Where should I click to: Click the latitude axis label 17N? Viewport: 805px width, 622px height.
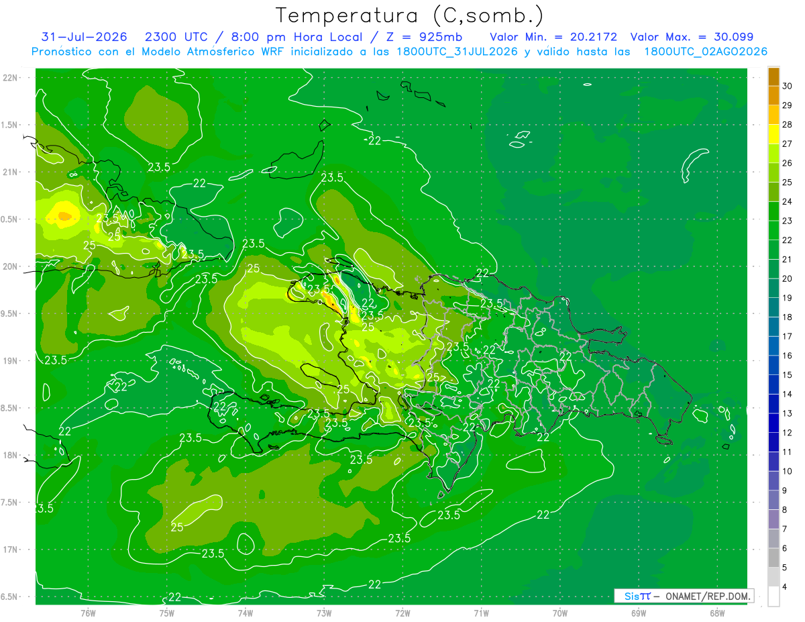[x=10, y=550]
